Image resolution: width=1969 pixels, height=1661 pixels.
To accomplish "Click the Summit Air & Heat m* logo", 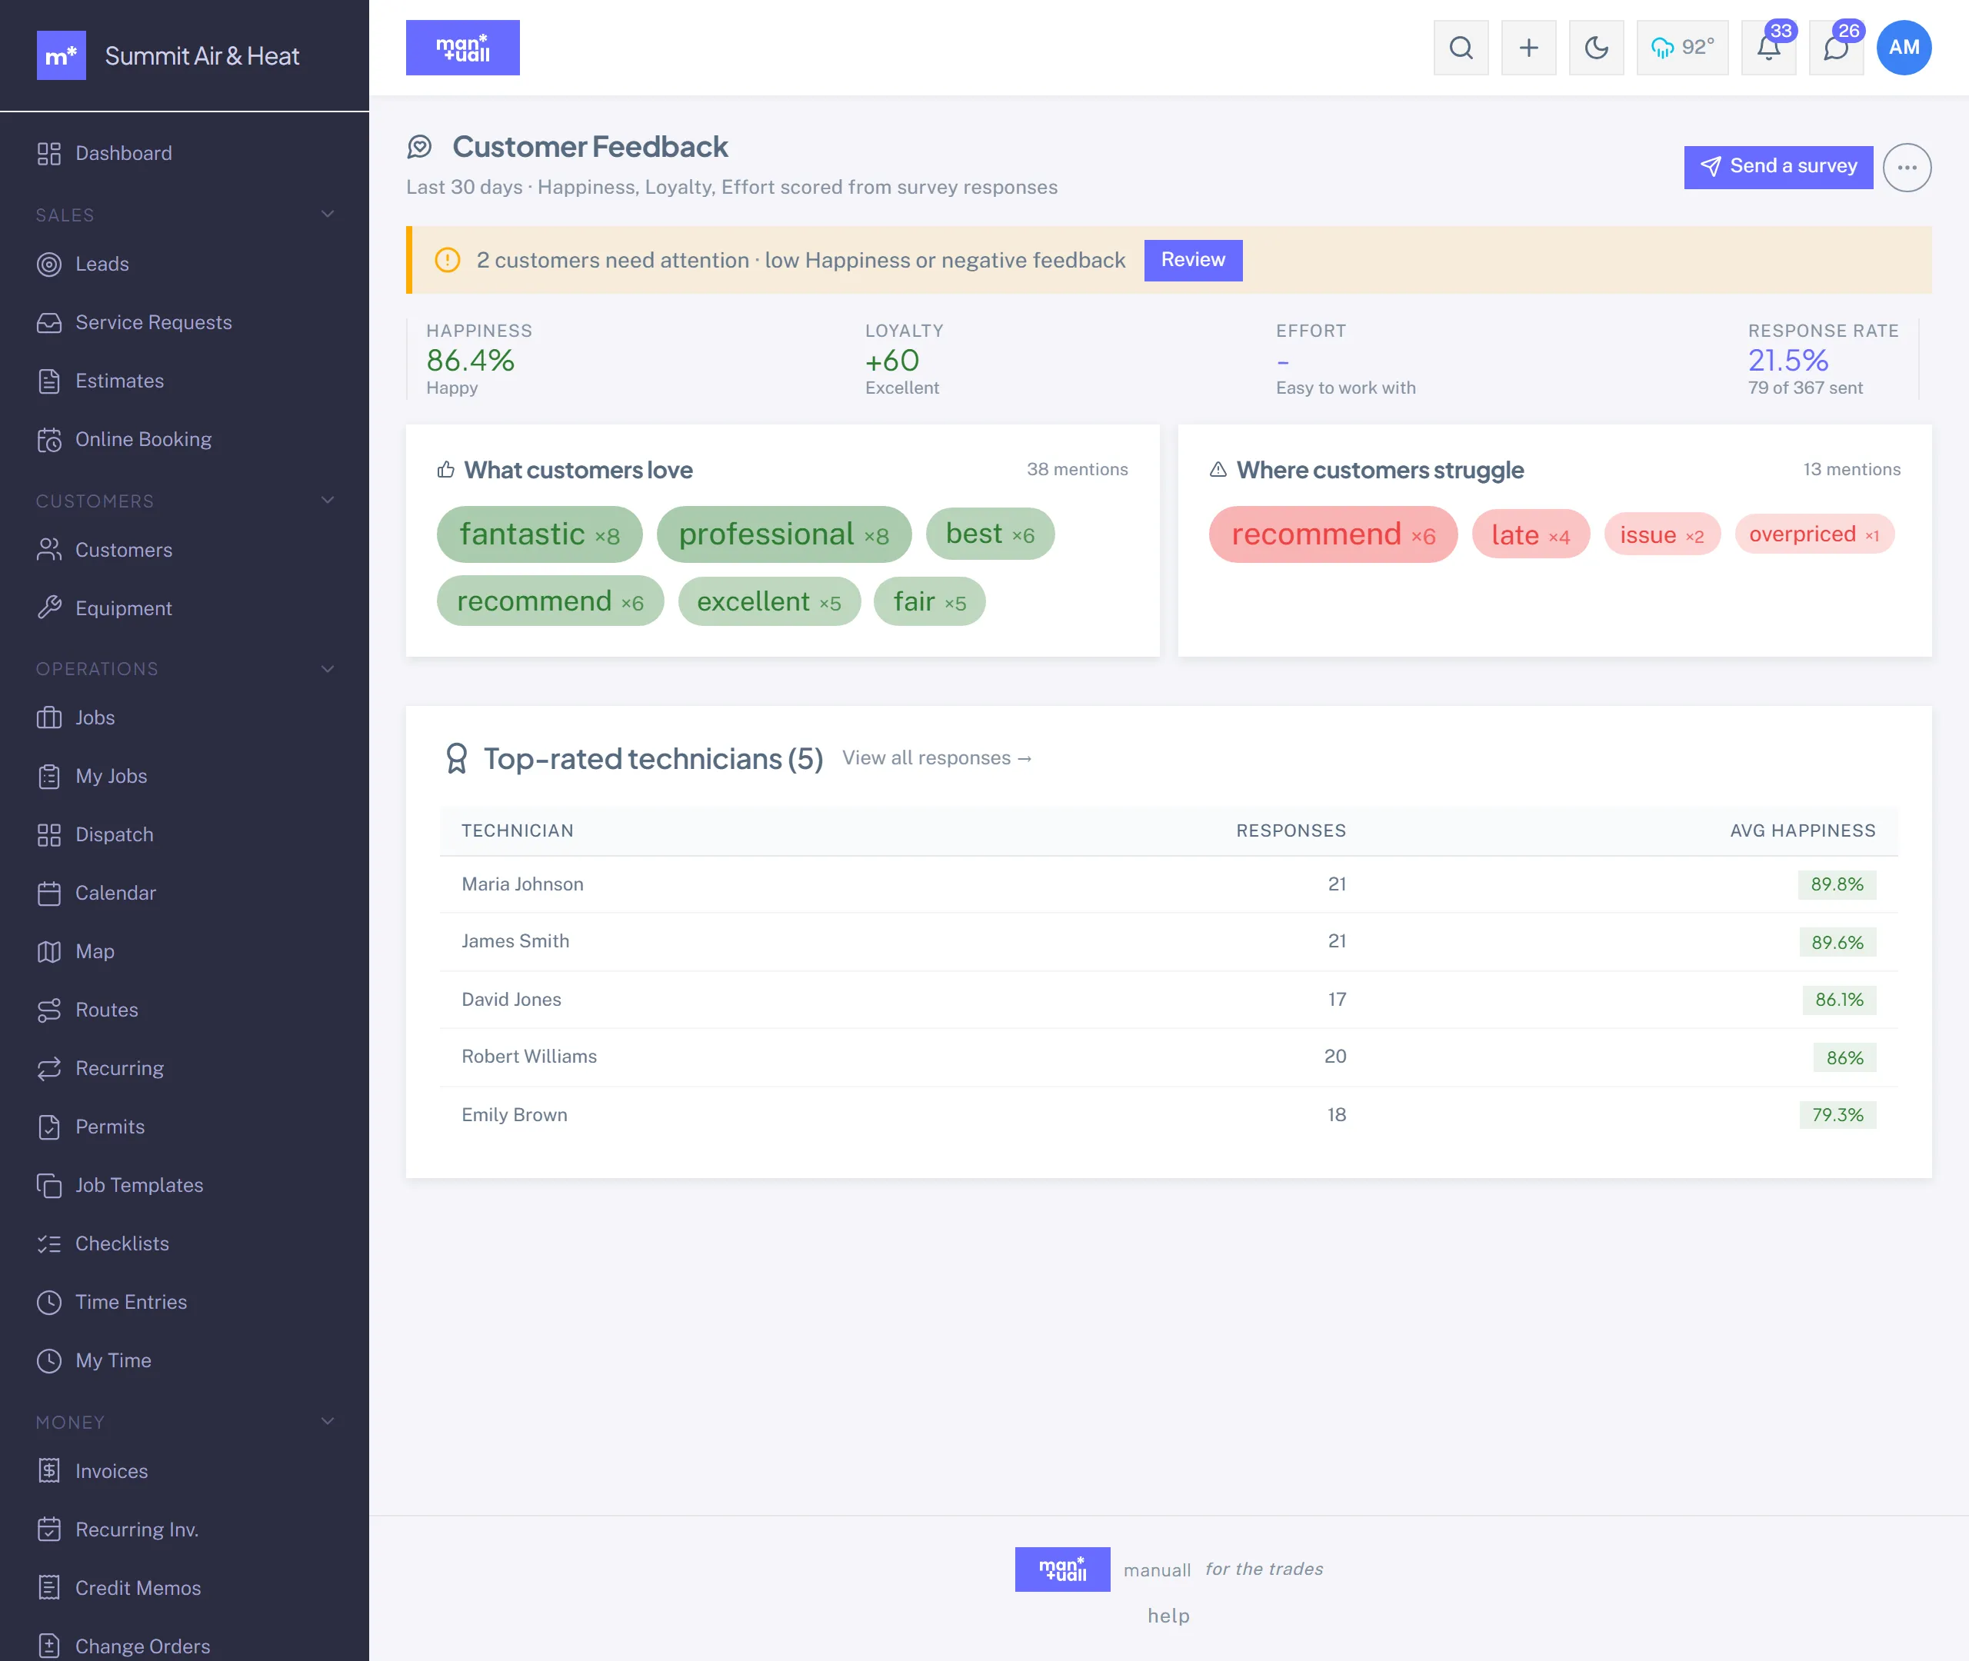I will (x=62, y=55).
